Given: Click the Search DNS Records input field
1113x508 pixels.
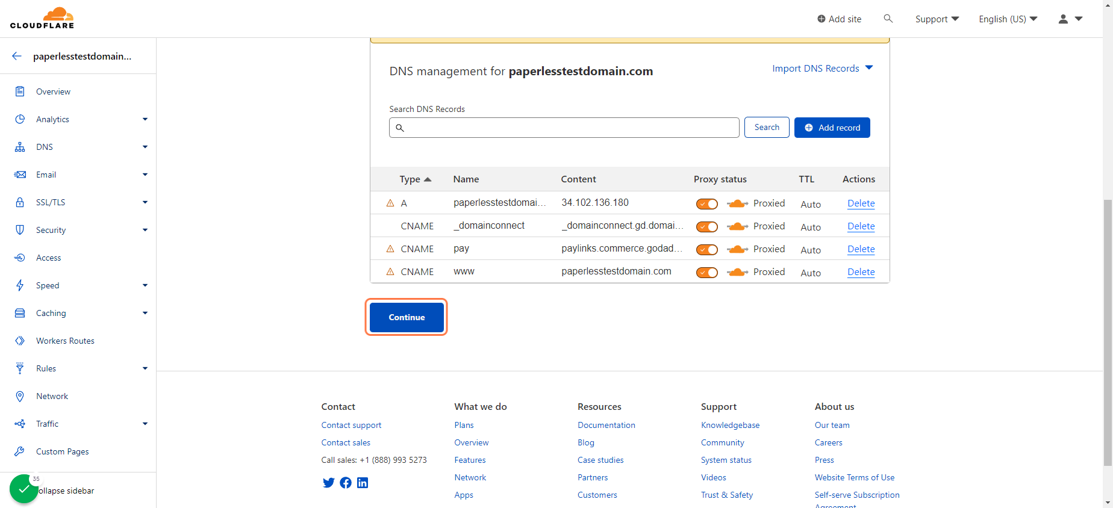Looking at the screenshot, I should point(564,128).
